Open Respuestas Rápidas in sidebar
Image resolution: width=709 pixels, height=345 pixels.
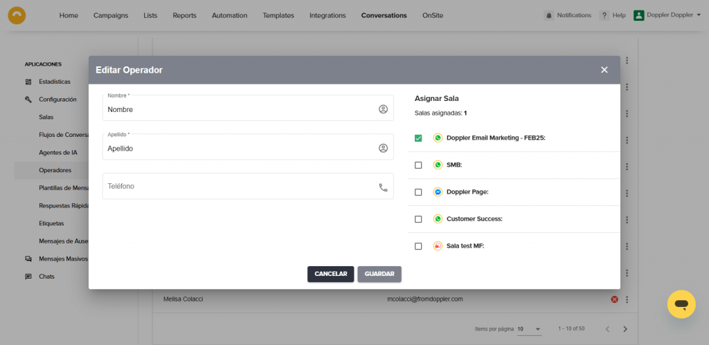tap(64, 205)
